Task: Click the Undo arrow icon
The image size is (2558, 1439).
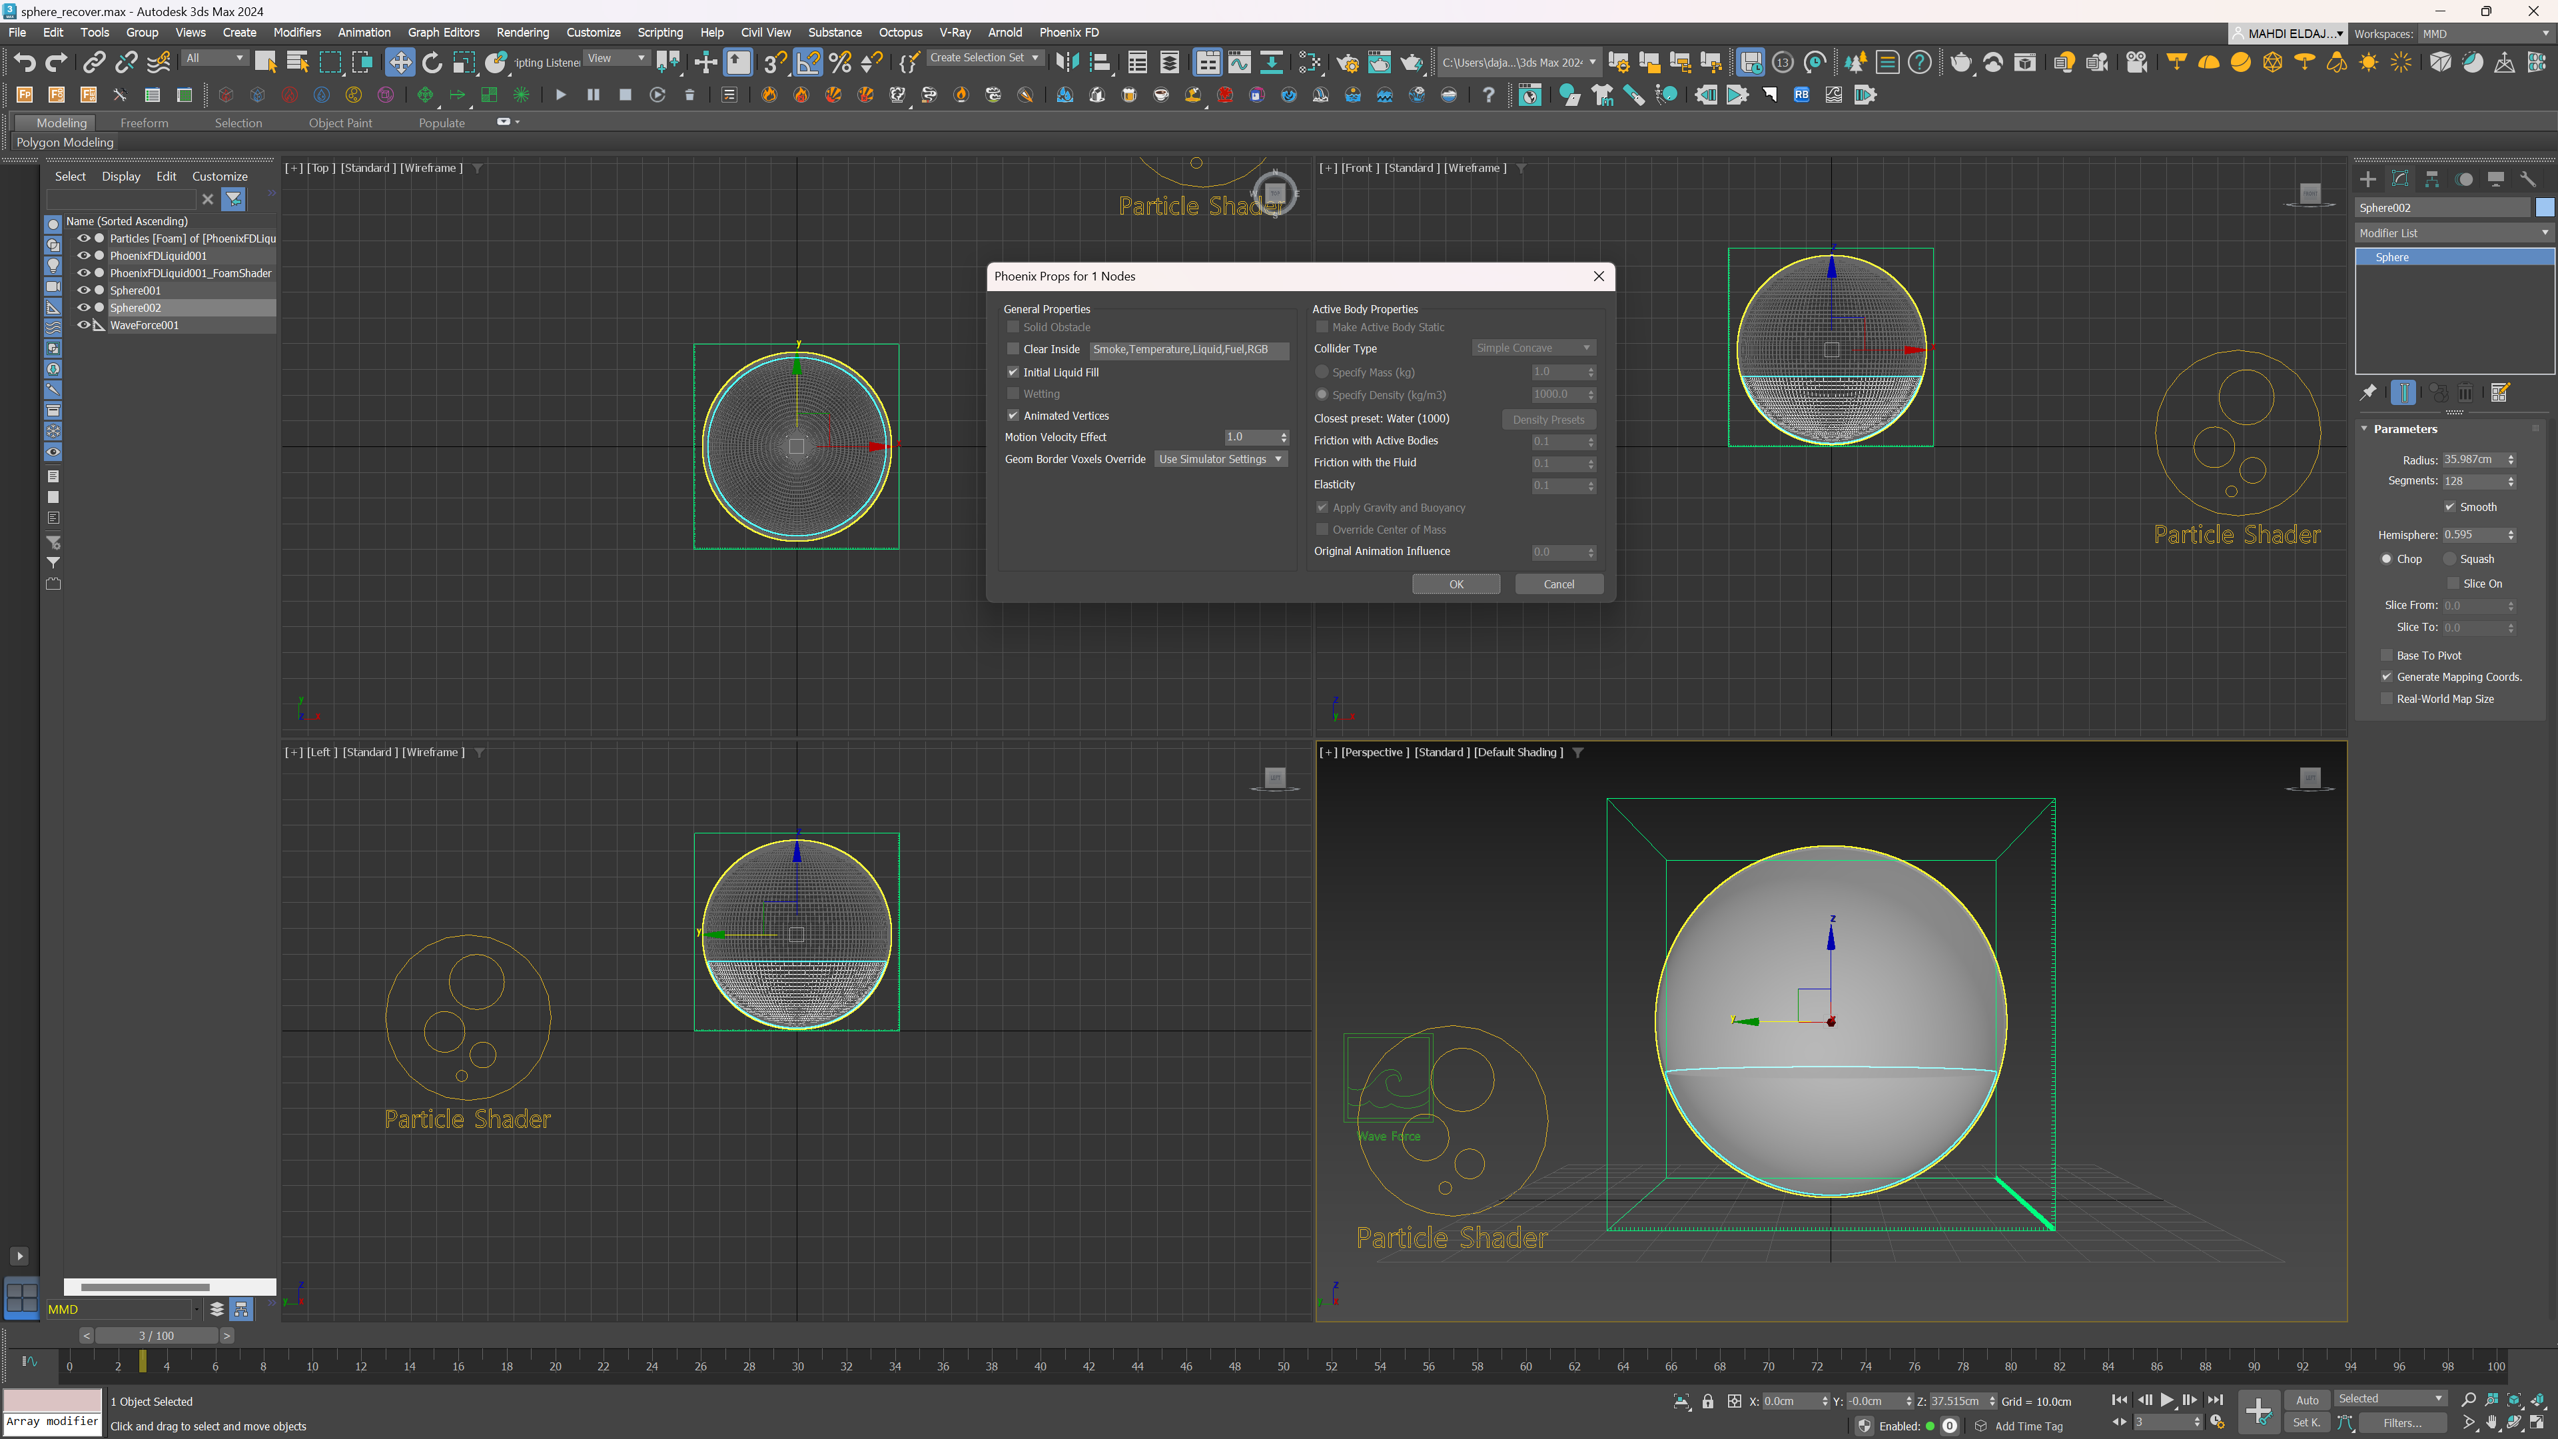Action: 25,63
